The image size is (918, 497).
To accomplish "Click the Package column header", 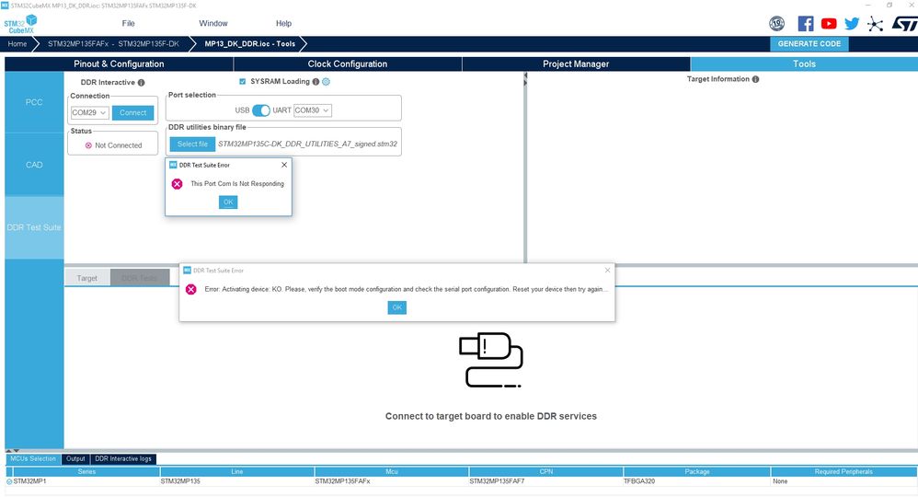I will (696, 472).
